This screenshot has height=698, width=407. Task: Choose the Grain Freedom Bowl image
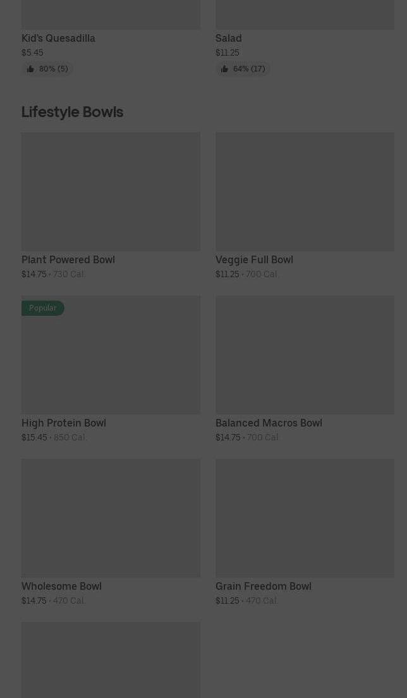(x=305, y=518)
